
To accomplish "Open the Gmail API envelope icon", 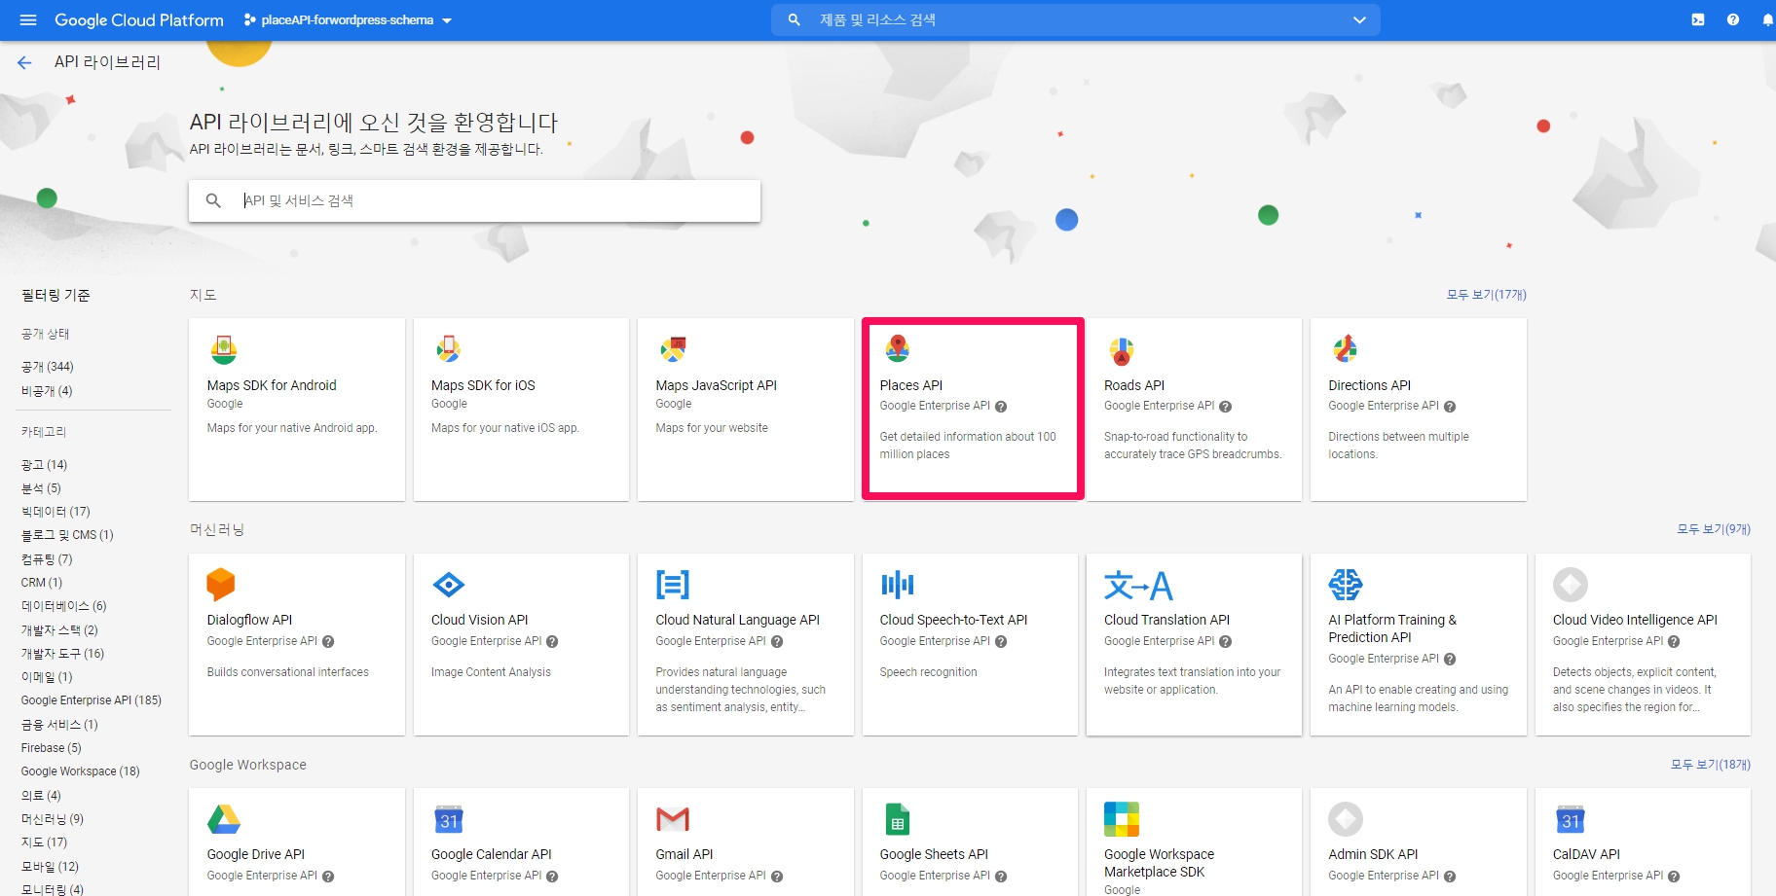I will click(x=673, y=819).
